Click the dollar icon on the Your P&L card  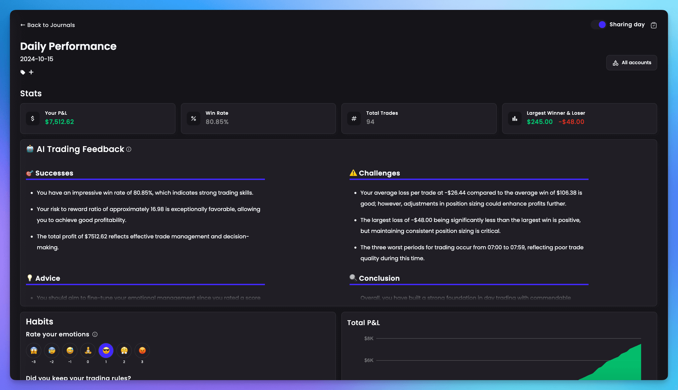pyautogui.click(x=33, y=118)
